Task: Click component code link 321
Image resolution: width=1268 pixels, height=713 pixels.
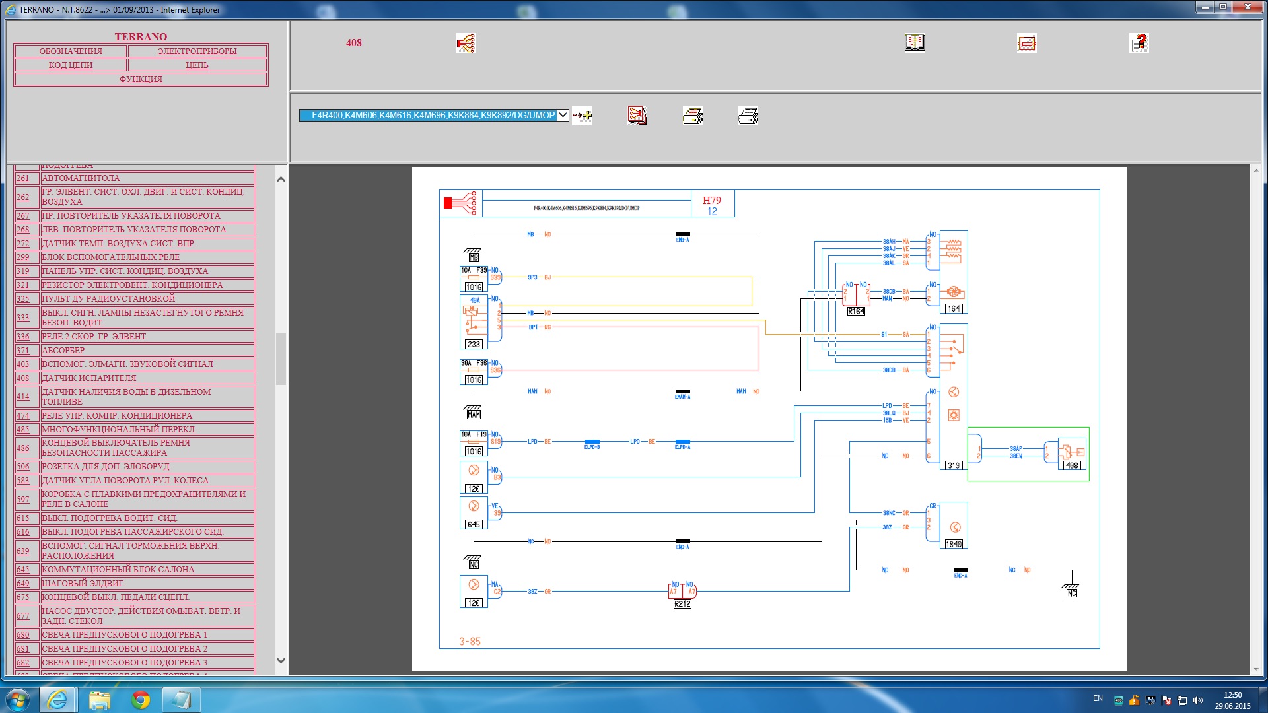Action: [x=23, y=285]
